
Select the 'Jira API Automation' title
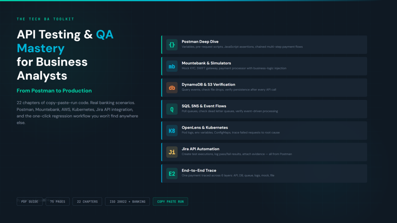pyautogui.click(x=201, y=149)
